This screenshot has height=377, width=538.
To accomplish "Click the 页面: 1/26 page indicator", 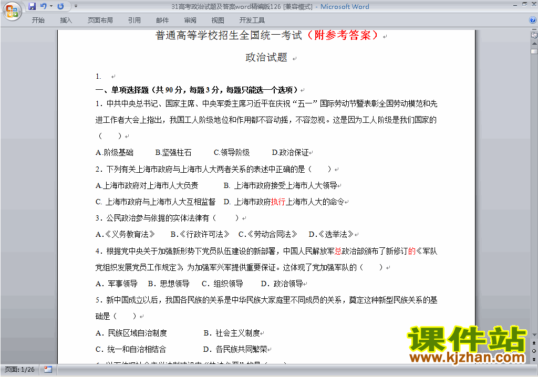I will pyautogui.click(x=19, y=370).
